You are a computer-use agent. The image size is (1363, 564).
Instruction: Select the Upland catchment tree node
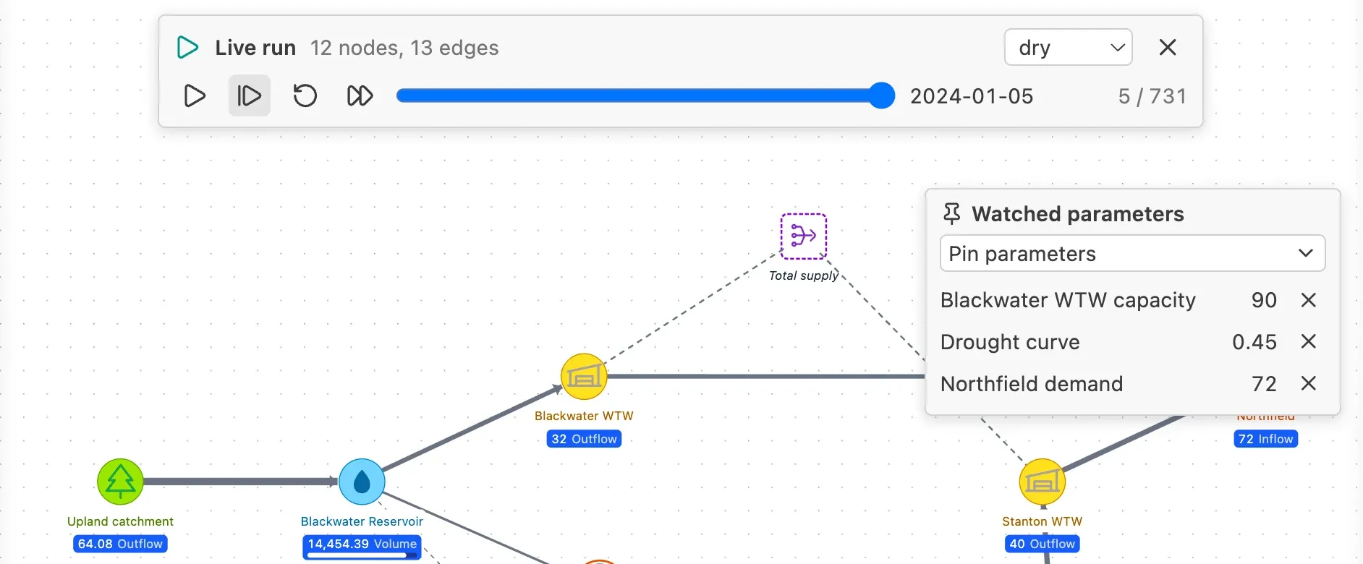click(x=120, y=482)
